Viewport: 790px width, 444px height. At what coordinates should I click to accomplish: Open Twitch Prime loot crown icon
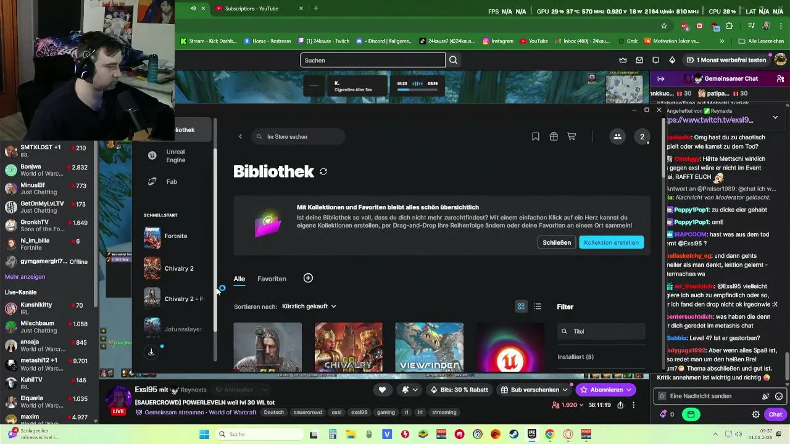point(623,60)
